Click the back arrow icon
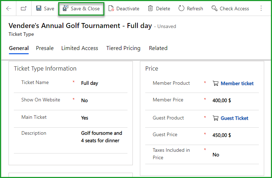This screenshot has width=272, height=178. coord(9,9)
